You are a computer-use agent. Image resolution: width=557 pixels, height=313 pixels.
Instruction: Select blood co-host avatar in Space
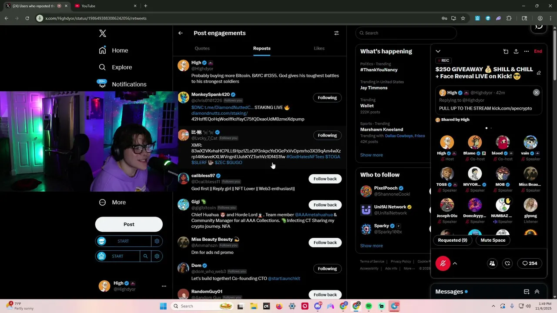coord(503,143)
